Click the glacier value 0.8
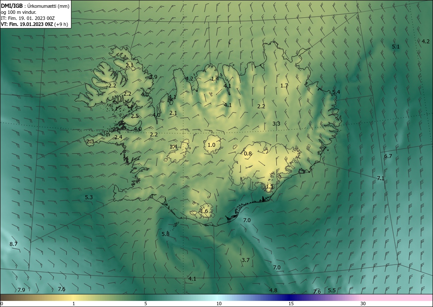The image size is (433, 307). [x=248, y=153]
